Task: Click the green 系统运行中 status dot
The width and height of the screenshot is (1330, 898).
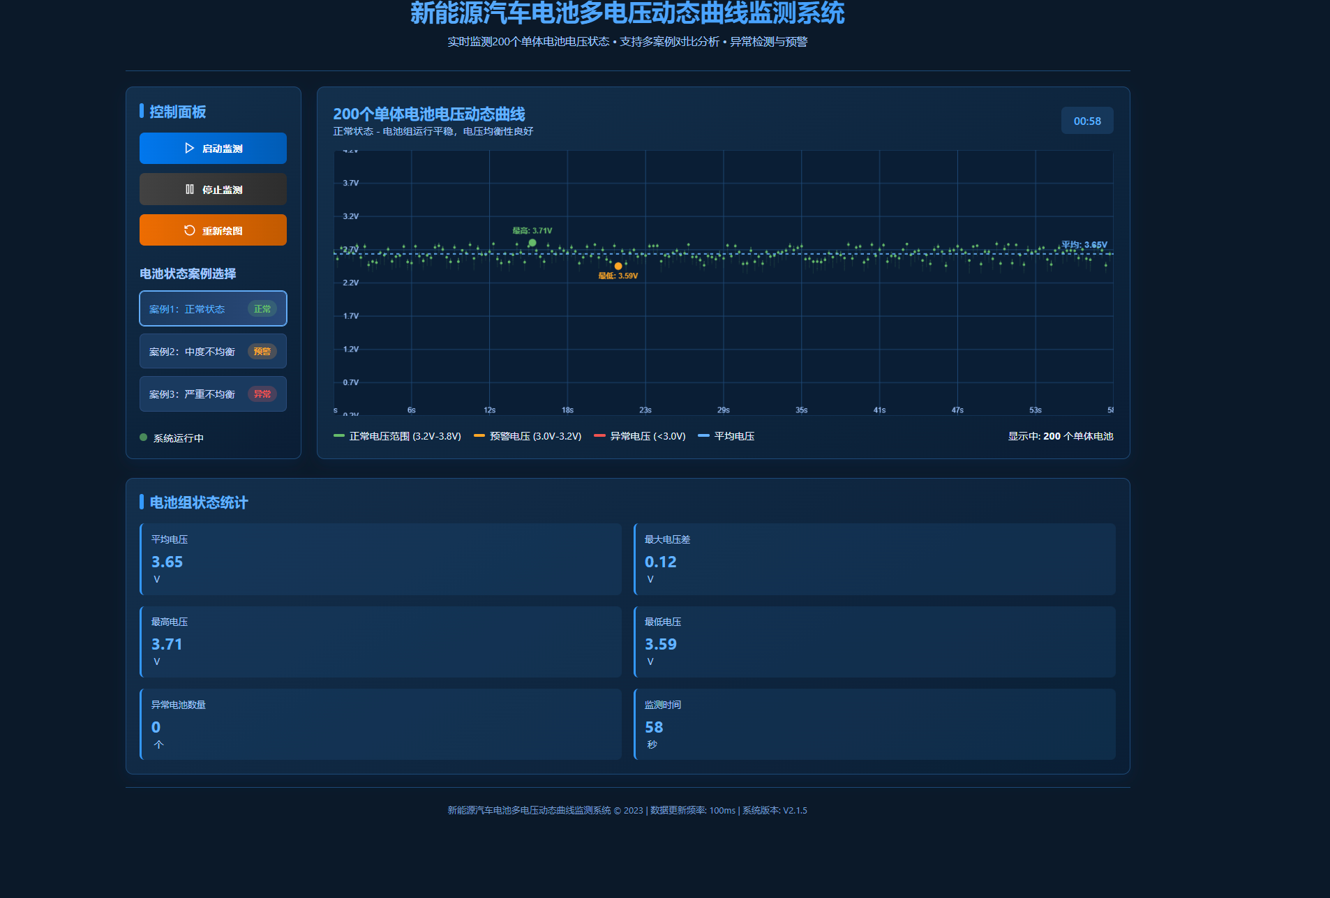Action: click(144, 437)
